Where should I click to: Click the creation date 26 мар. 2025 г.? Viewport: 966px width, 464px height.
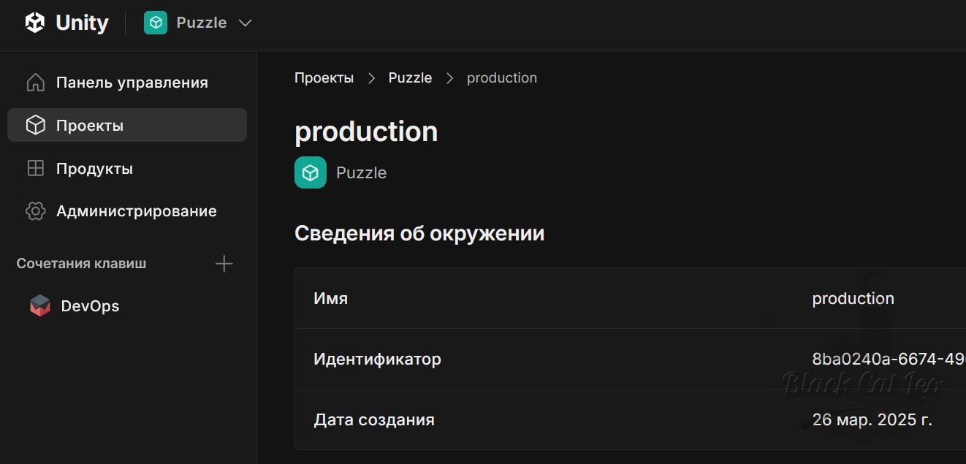click(872, 419)
